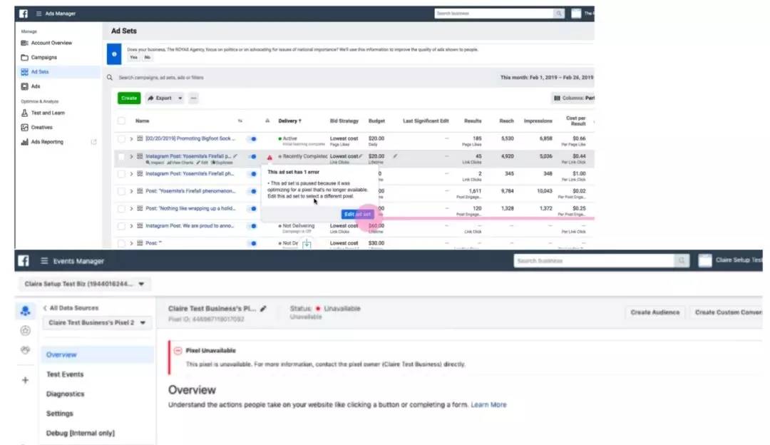Click the magnifier beside the campaign filter search
The image size is (770, 445).
coord(110,78)
